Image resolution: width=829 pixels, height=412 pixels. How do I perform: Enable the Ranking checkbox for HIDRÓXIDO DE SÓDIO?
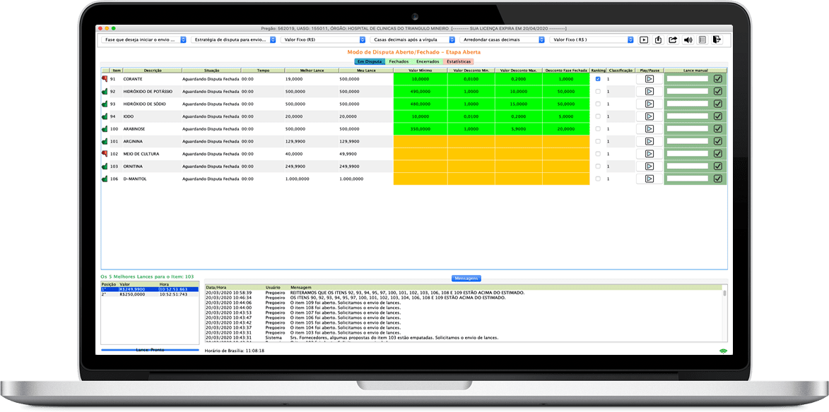point(598,104)
